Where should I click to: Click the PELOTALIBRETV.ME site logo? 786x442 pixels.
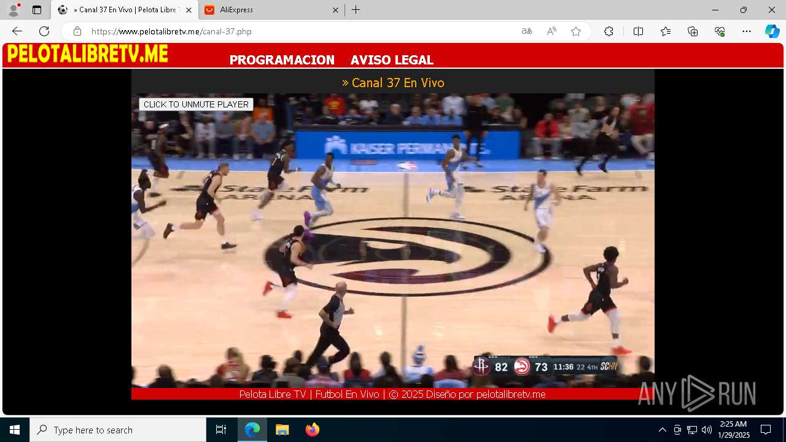pos(87,54)
